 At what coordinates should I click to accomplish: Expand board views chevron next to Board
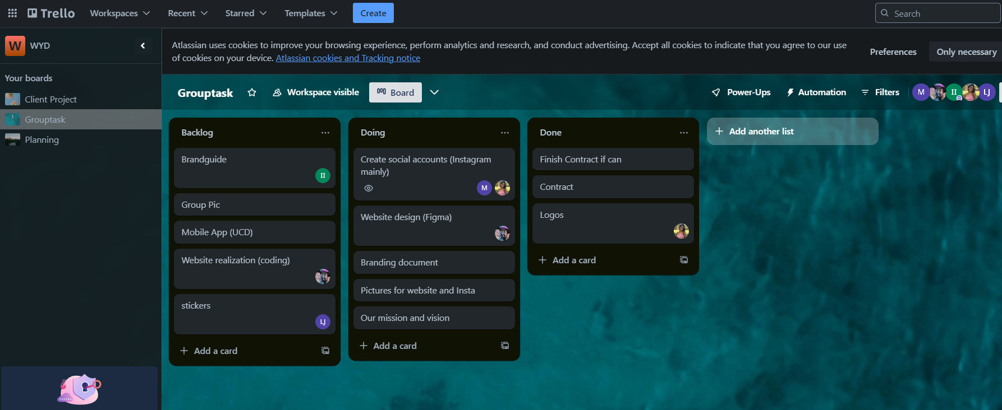point(434,92)
